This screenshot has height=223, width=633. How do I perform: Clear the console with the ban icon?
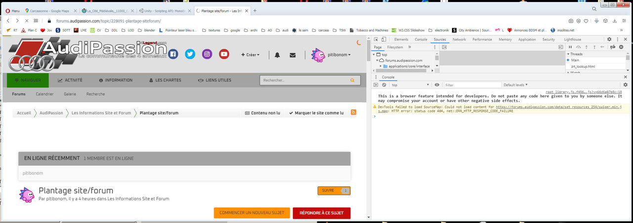[384, 85]
